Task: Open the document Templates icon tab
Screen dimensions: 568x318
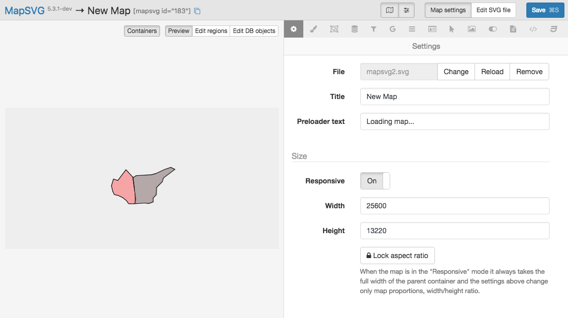Action: [513, 29]
